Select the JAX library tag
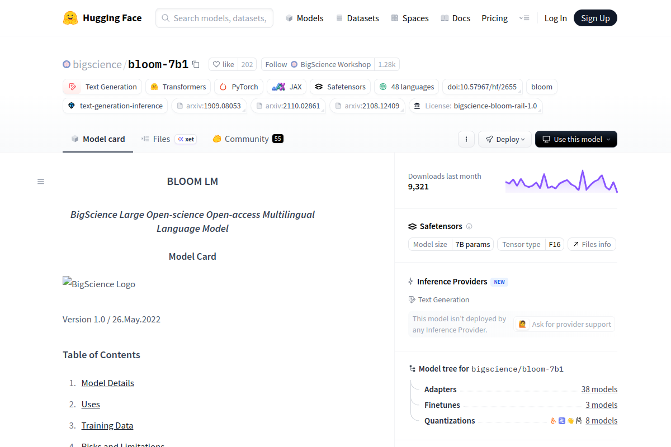671x447 pixels. tap(287, 87)
